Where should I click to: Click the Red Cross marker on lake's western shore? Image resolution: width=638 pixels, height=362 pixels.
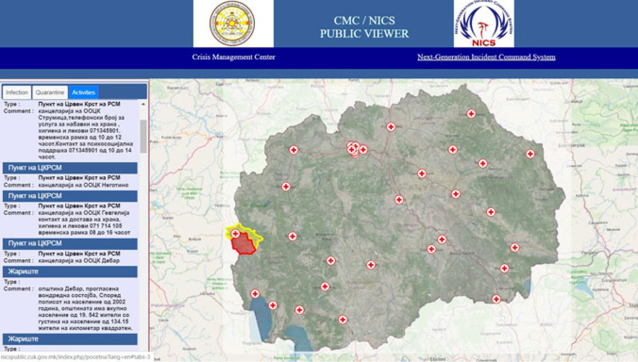255,294
